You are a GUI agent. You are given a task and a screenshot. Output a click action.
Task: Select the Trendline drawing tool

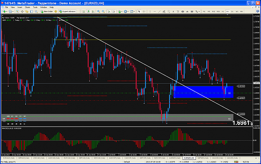(159, 12)
